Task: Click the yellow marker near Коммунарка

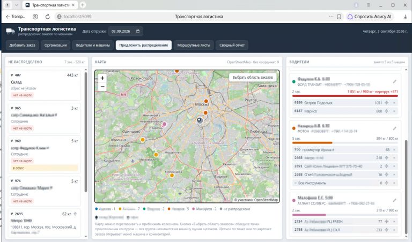Action: click(x=172, y=176)
